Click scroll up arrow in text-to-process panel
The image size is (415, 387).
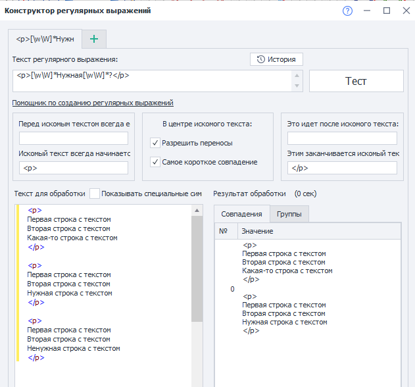[197, 211]
